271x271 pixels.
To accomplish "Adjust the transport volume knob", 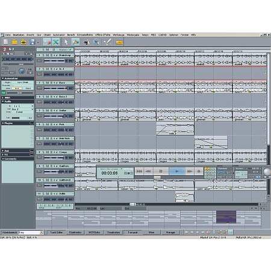I will click(x=267, y=172).
